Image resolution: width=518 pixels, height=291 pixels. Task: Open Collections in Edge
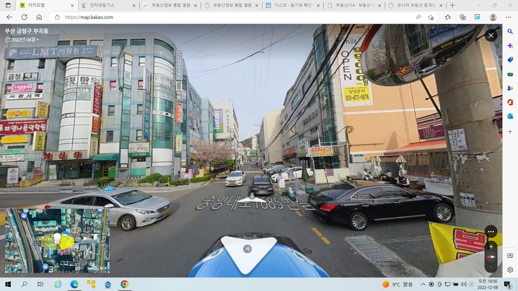(x=463, y=17)
